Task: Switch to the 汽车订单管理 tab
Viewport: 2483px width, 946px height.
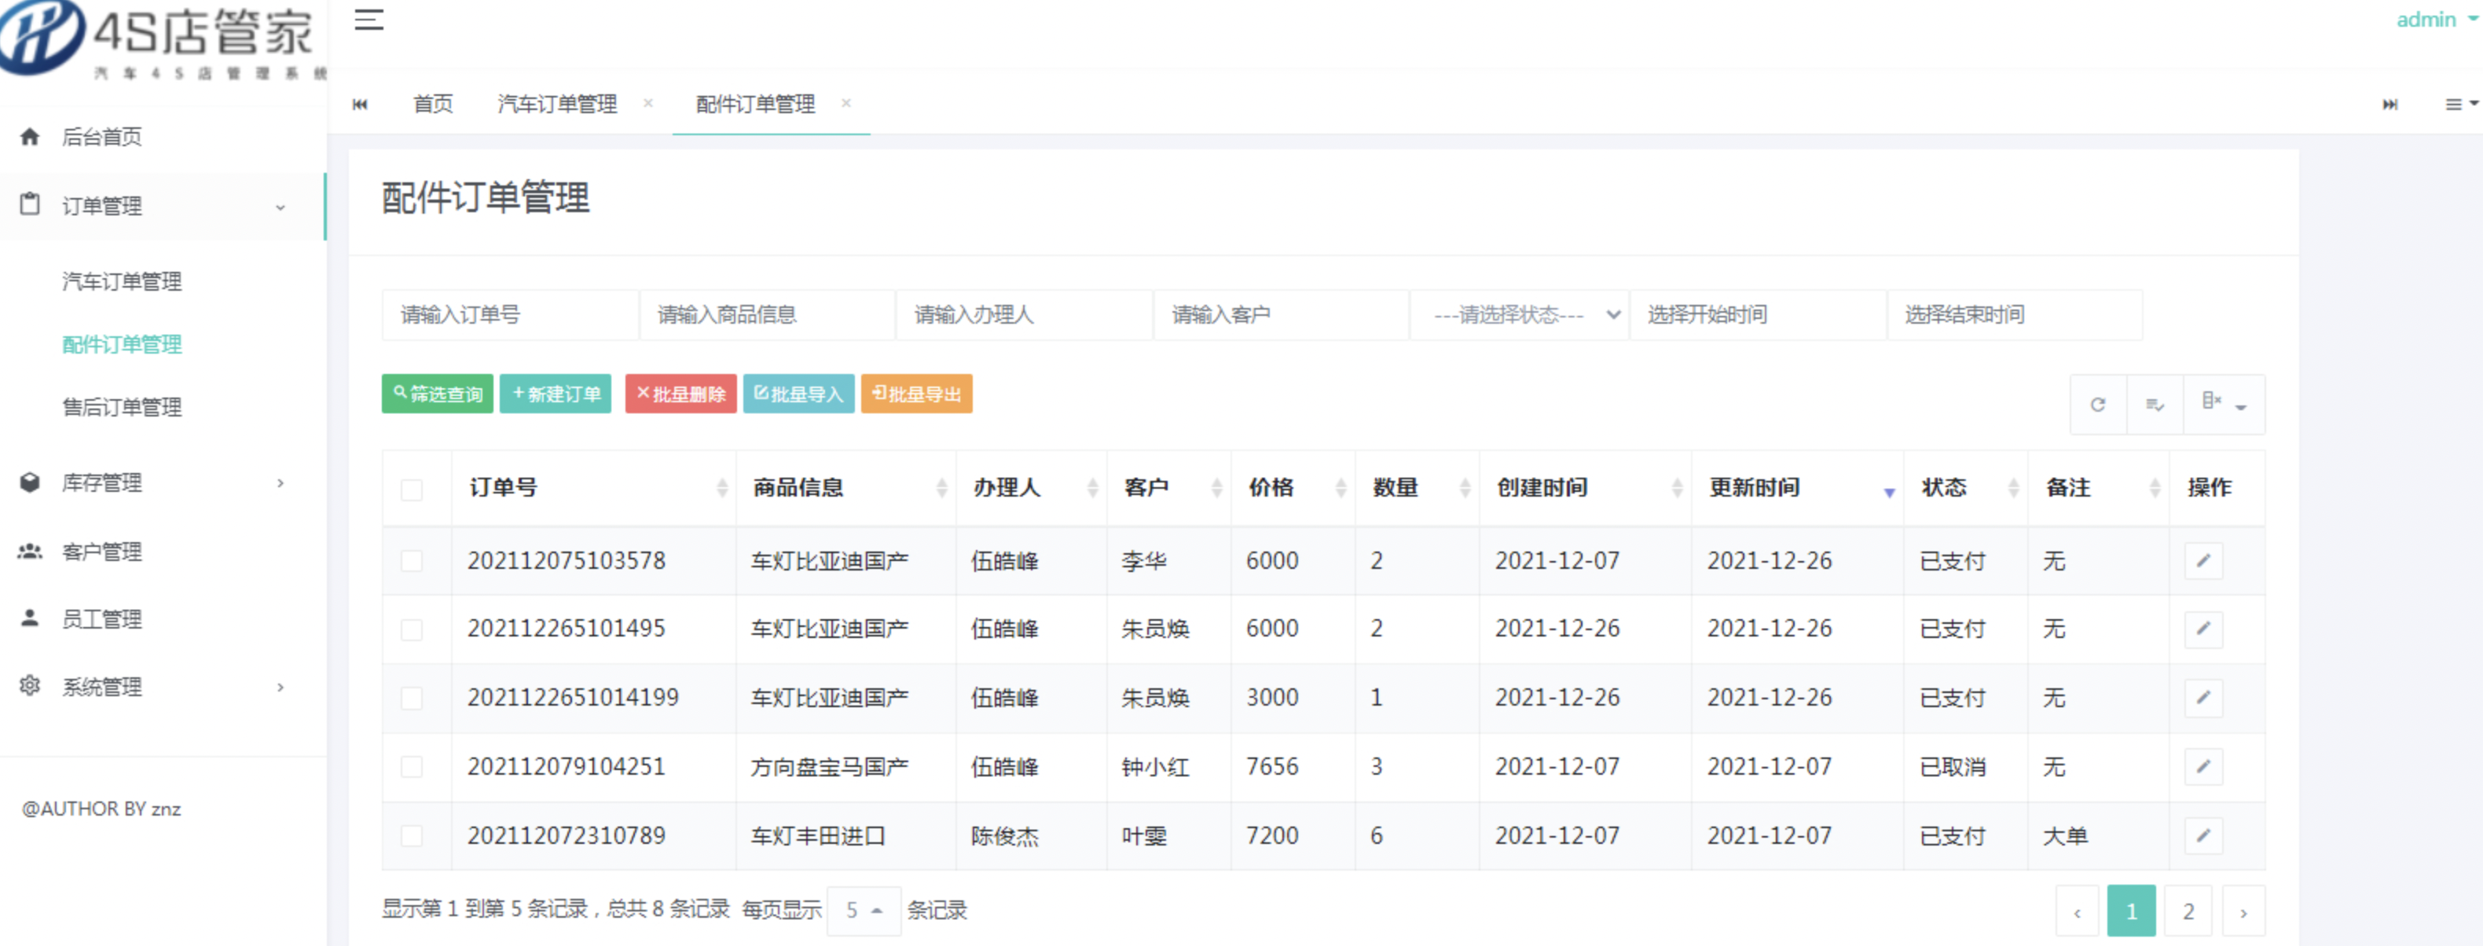Action: (x=557, y=104)
